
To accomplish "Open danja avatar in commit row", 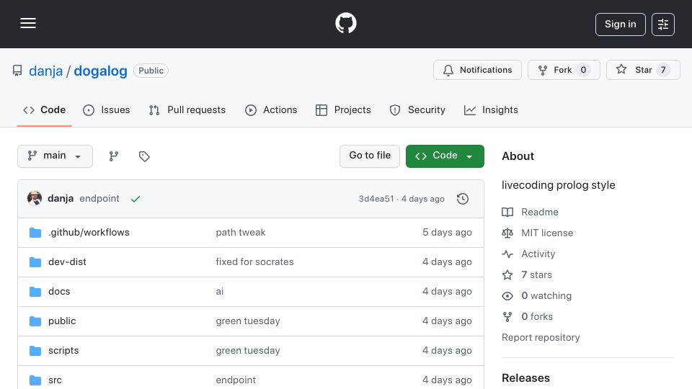I will (35, 199).
